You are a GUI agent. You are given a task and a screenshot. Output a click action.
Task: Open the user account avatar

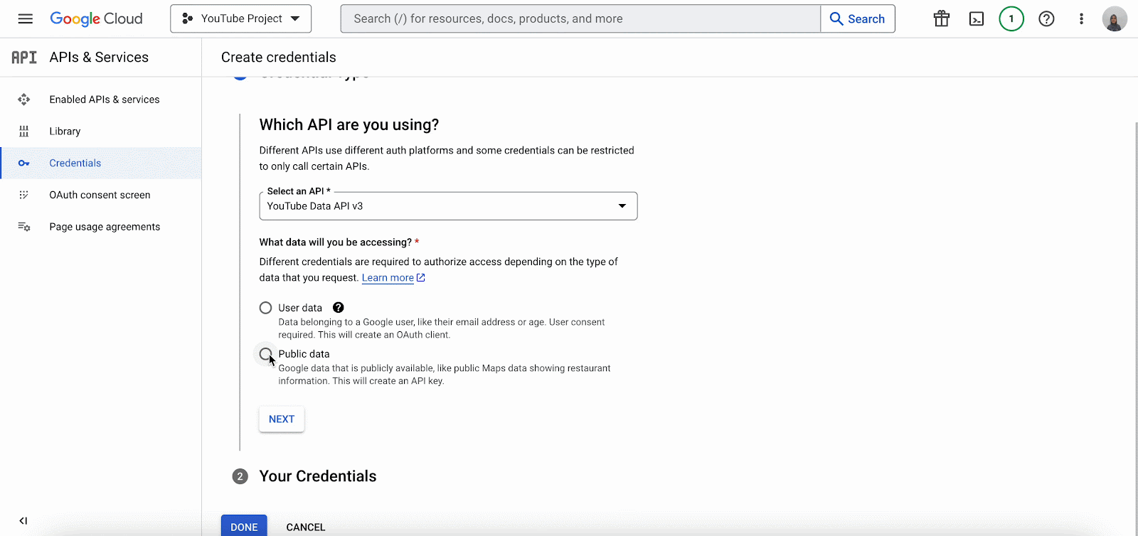coord(1115,18)
